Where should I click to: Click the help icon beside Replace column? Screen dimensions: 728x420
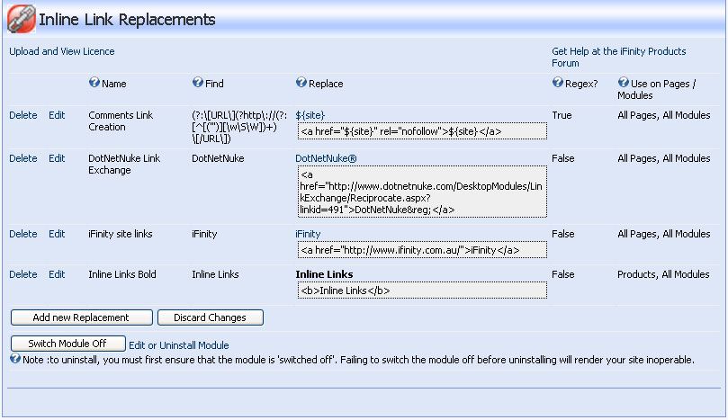301,84
